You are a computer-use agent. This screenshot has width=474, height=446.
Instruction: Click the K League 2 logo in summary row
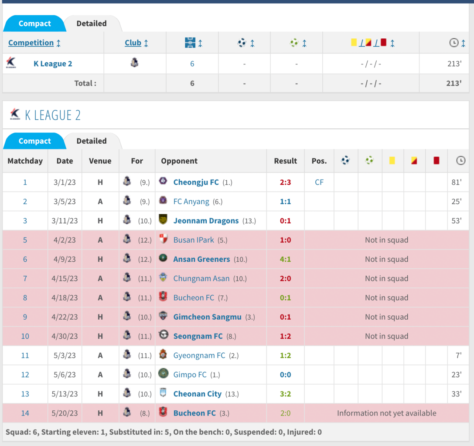(11, 63)
